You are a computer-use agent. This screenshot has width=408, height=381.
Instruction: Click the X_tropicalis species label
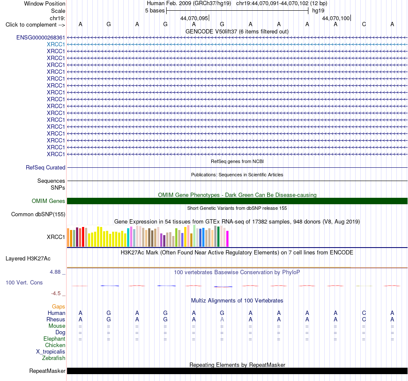[x=51, y=352]
